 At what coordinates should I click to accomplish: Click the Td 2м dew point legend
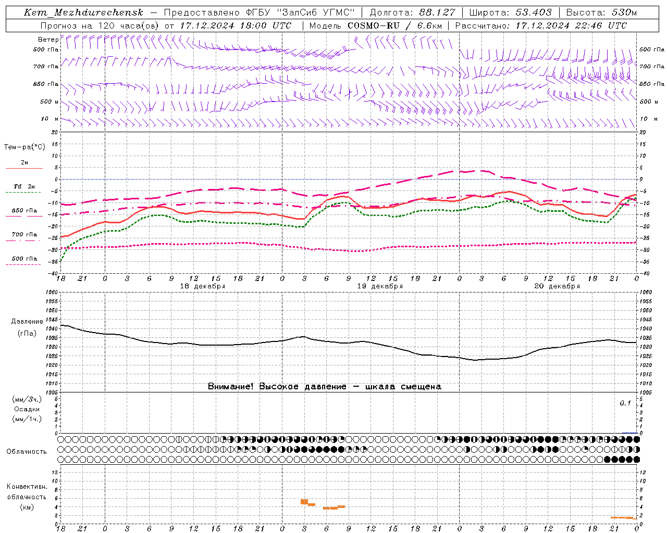point(24,186)
